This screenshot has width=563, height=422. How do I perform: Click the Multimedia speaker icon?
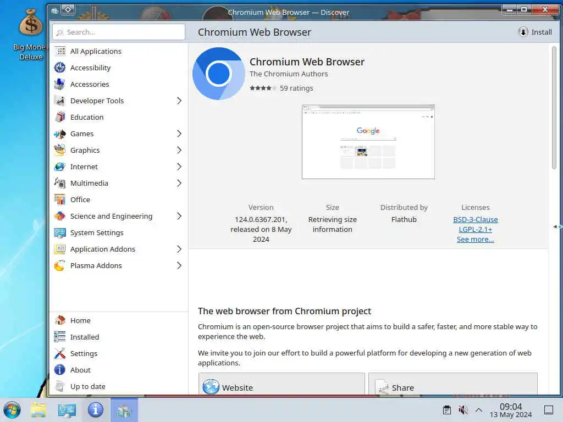tap(60, 184)
